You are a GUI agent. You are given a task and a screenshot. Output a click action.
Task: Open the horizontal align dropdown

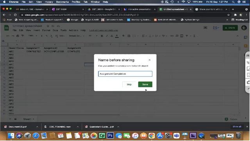click(x=144, y=36)
